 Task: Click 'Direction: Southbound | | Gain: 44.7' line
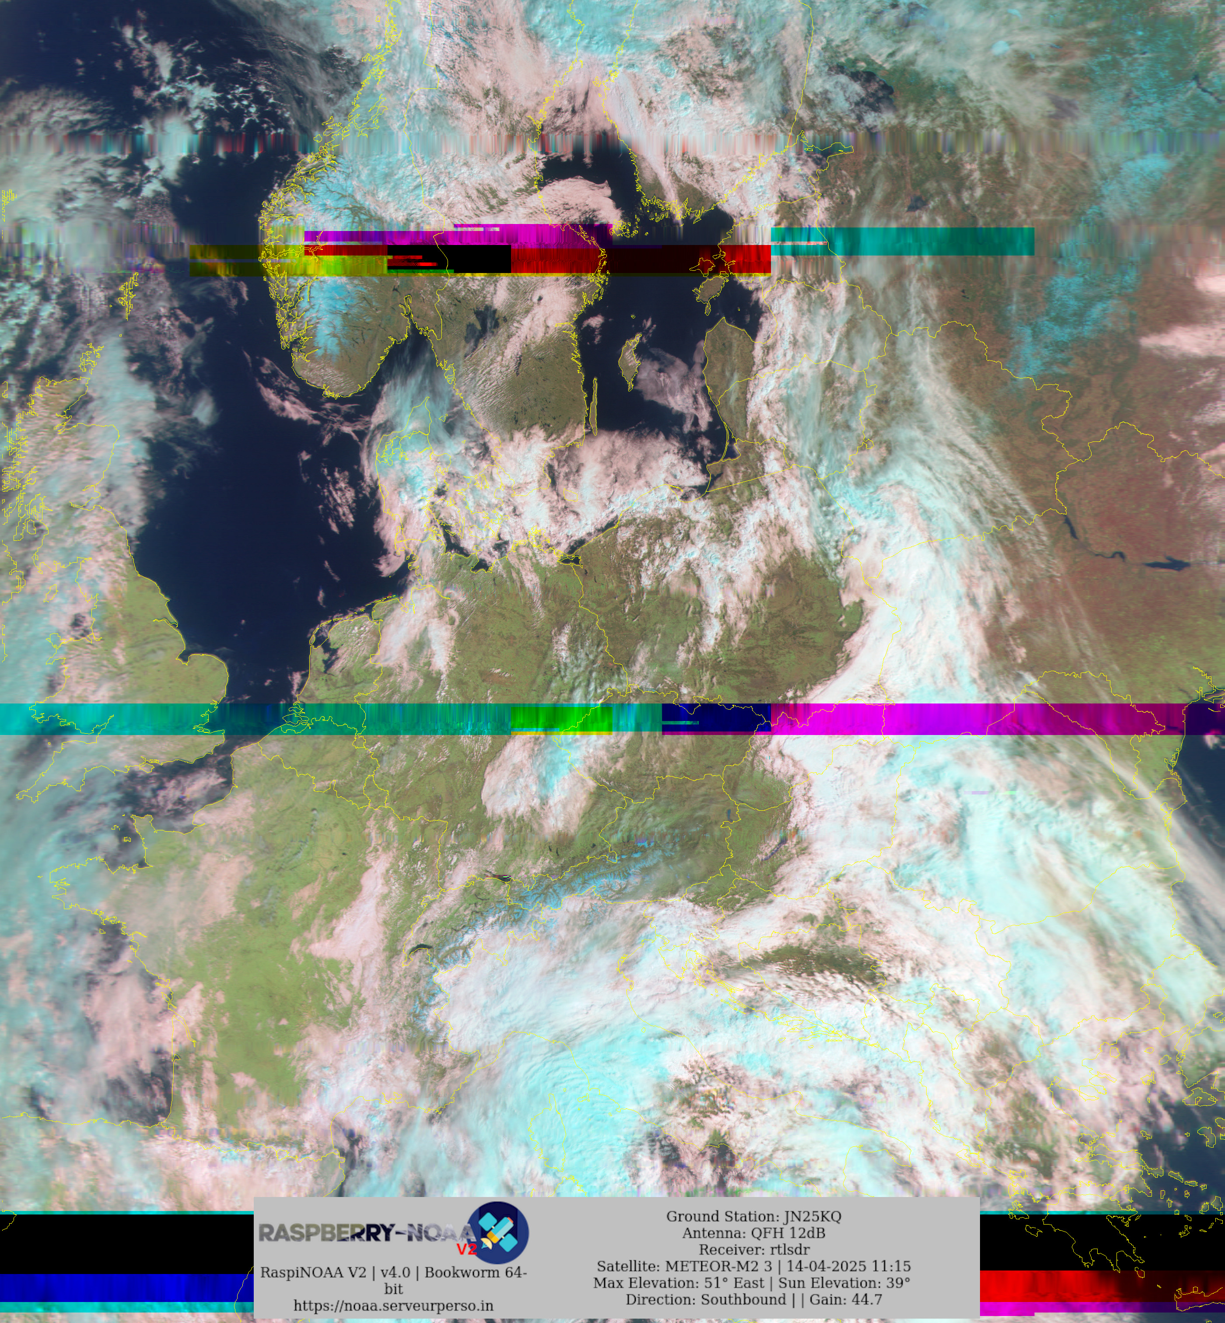point(754,1299)
